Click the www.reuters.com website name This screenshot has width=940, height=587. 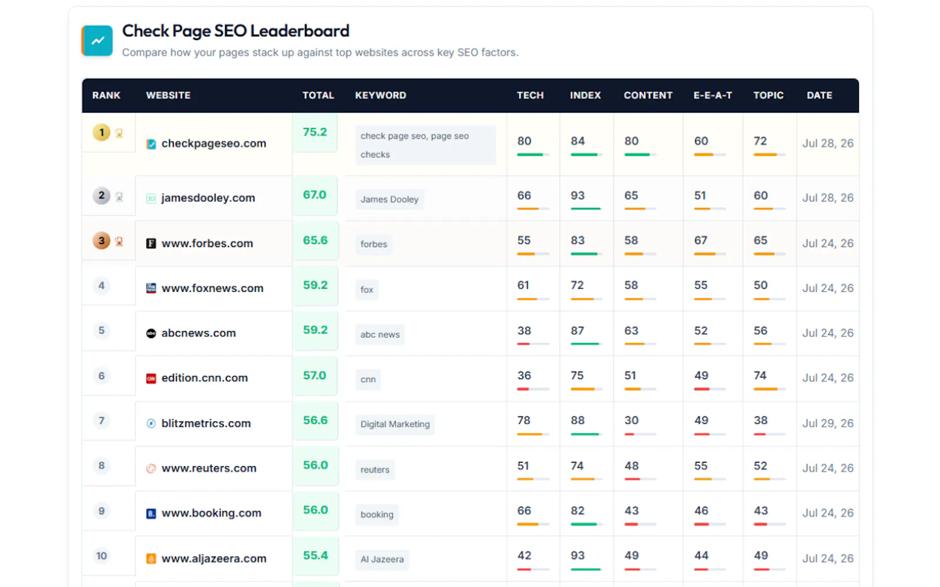(209, 468)
